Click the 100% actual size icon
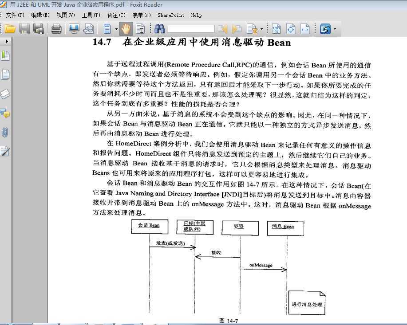 (276, 29)
